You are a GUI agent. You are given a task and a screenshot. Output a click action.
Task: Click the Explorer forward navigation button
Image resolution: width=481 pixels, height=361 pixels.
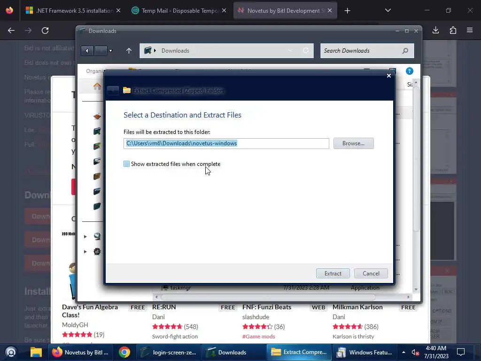(x=101, y=51)
